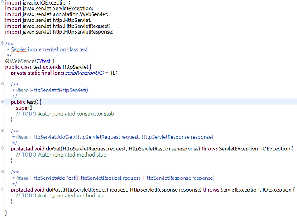Screen dimensions: 297x218
Task: Click the import HttpServletResponse line
Action: click(59, 32)
